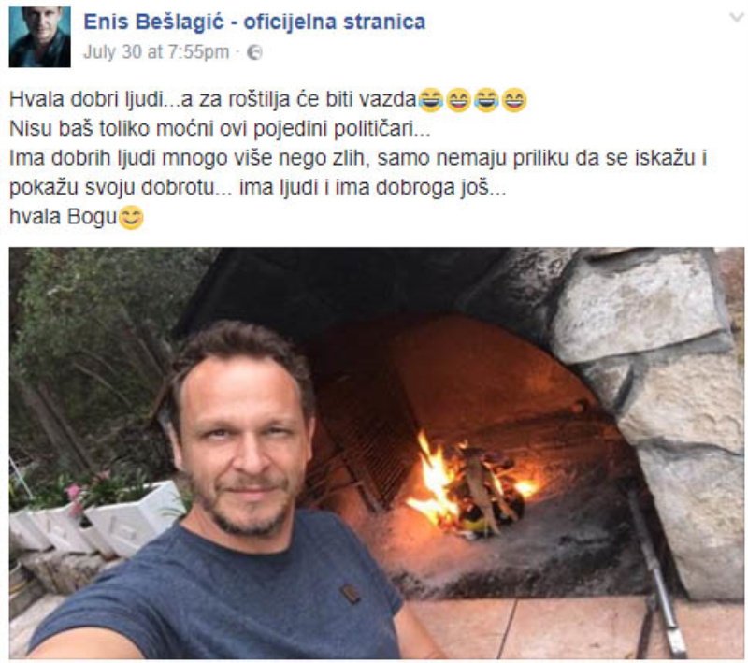Click the hvala Bogu text
The height and width of the screenshot is (663, 748).
point(63,217)
